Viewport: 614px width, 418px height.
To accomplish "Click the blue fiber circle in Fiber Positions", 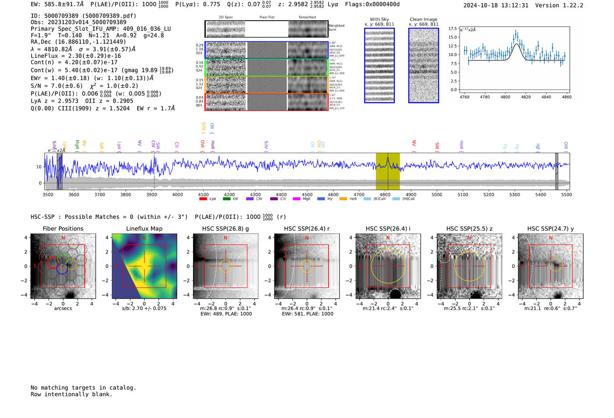I will (x=62, y=269).
